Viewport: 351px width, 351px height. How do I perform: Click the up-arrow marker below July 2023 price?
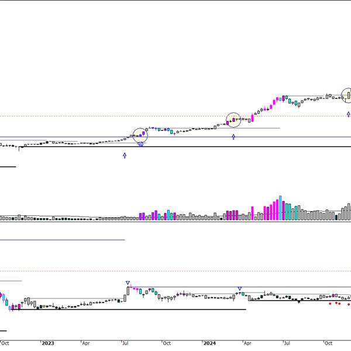125,156
